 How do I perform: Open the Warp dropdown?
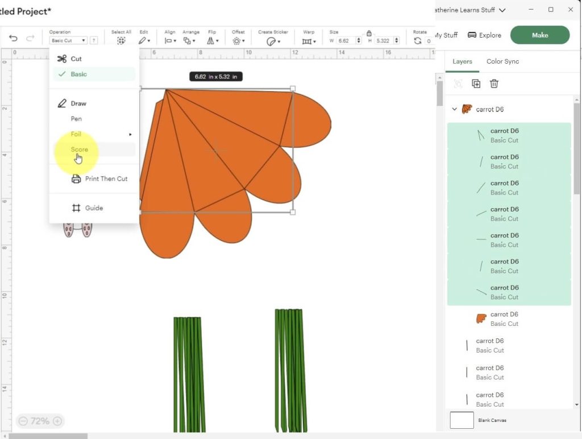pyautogui.click(x=309, y=41)
